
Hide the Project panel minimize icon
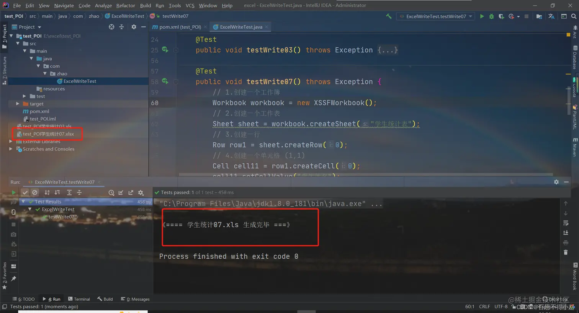tap(144, 27)
